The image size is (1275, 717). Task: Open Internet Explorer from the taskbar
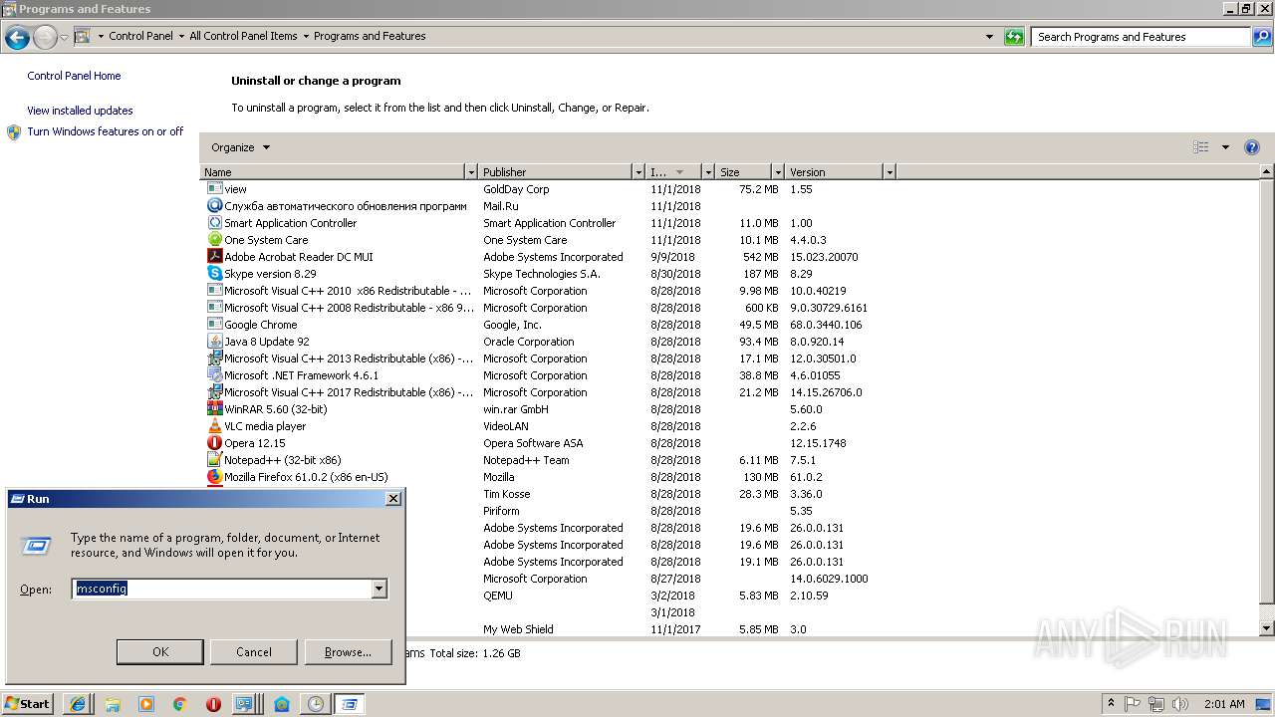click(x=78, y=704)
